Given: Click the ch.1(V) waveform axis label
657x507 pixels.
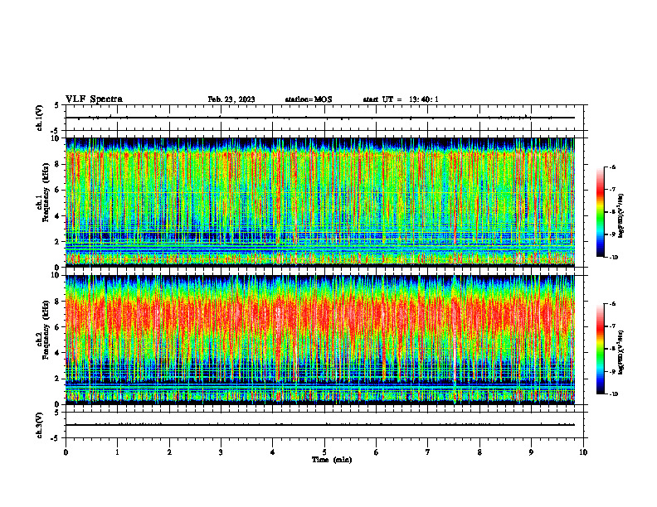Looking at the screenshot, I should coord(39,118).
